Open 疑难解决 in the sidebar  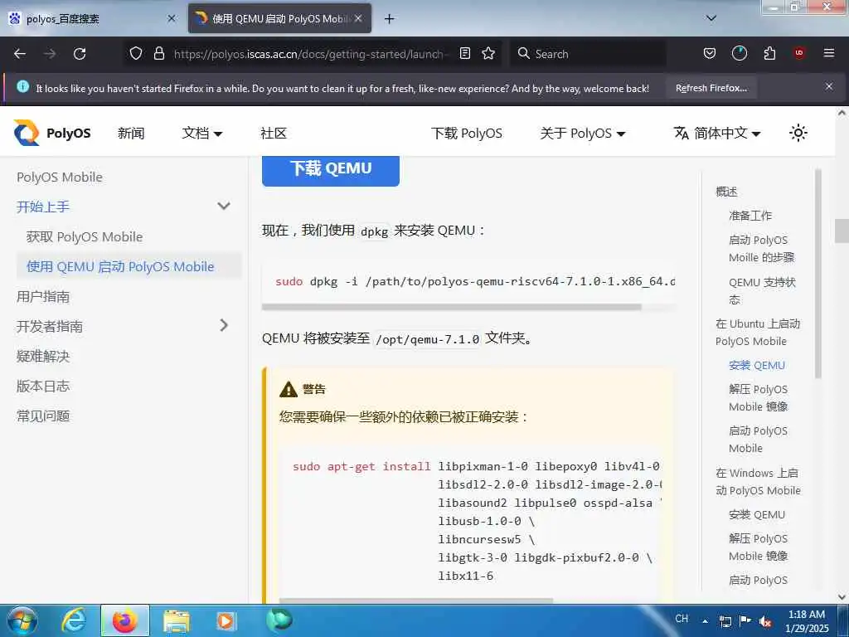pos(43,356)
